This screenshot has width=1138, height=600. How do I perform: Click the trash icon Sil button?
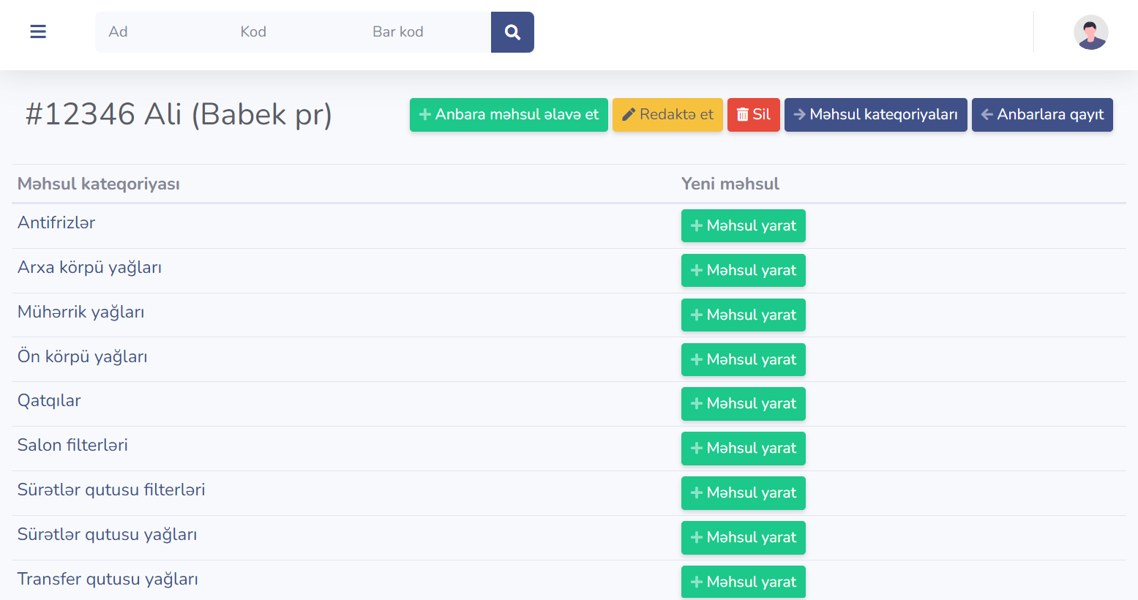click(x=743, y=115)
